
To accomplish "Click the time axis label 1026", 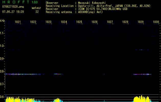I will [x=94, y=22].
